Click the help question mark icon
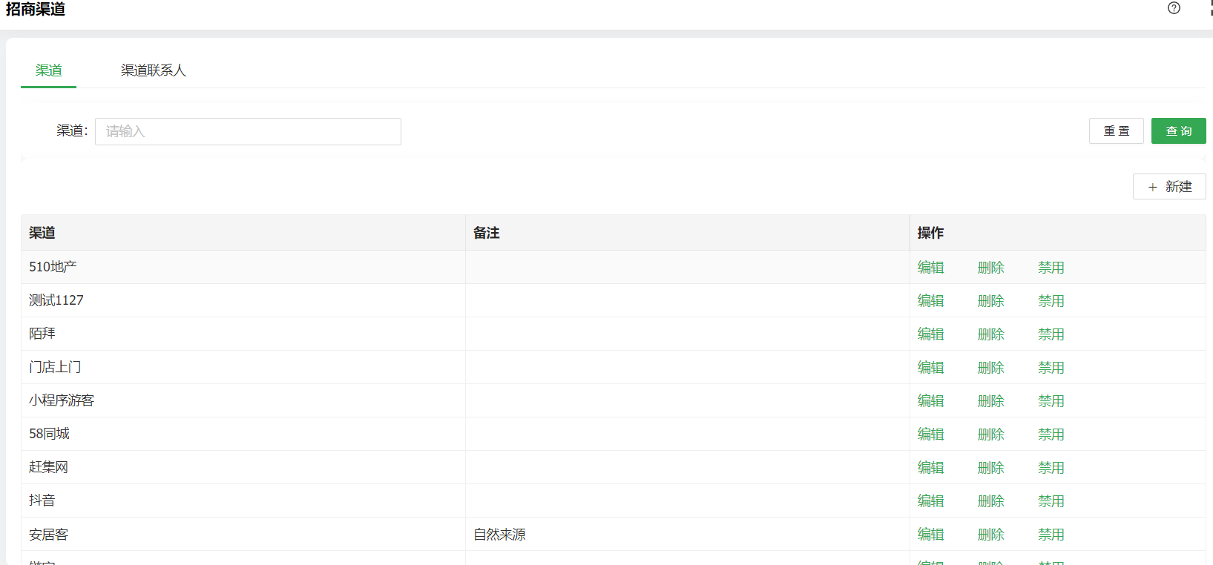 click(1174, 8)
